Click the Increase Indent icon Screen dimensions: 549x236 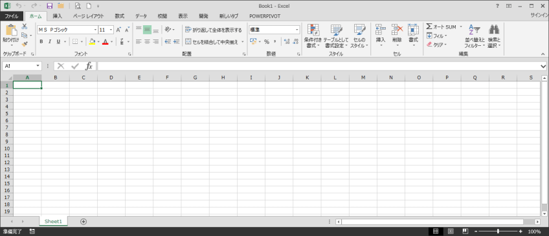(x=177, y=41)
